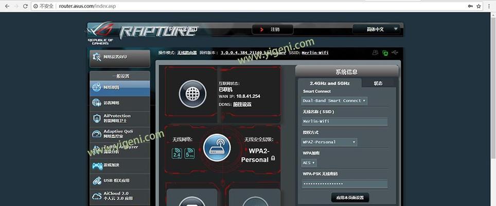Screen dimensions: 496x206
Task: Click the Merlin-Wifi SSID link in header
Action: pyautogui.click(x=315, y=53)
